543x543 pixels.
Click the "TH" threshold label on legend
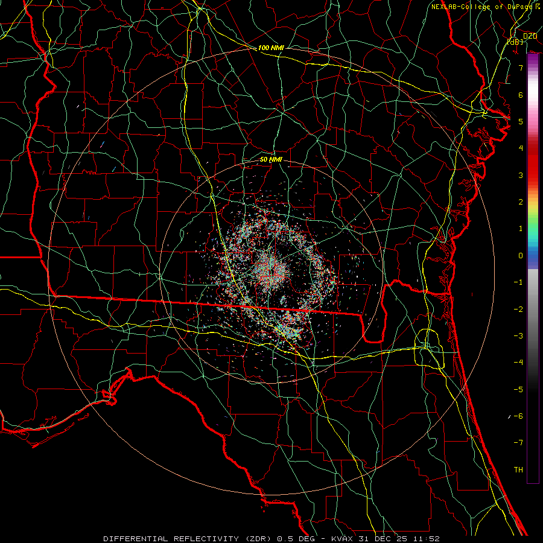(x=518, y=470)
